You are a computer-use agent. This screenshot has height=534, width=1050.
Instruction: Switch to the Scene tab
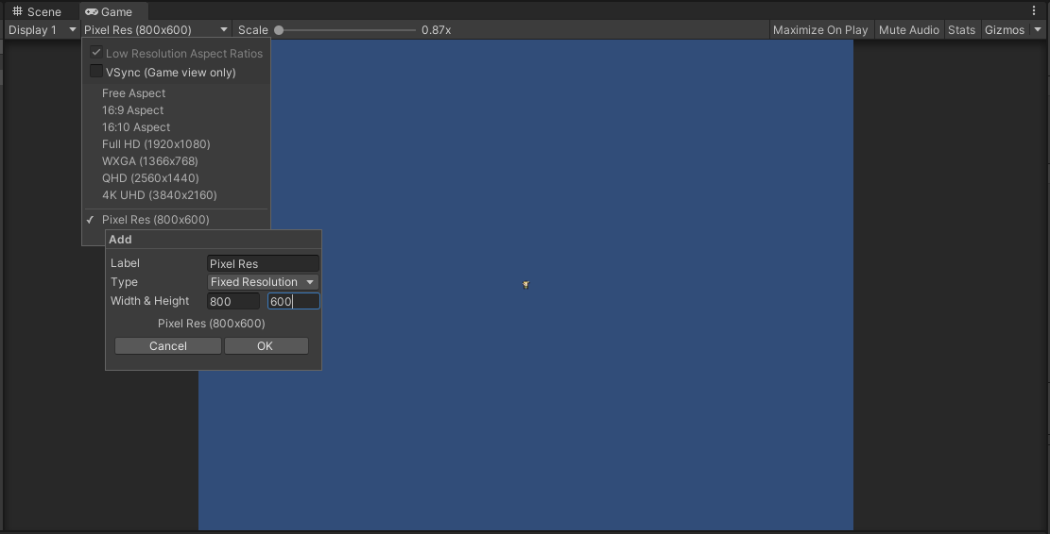tap(37, 11)
